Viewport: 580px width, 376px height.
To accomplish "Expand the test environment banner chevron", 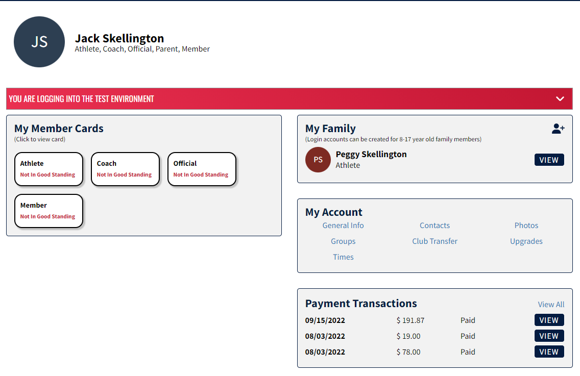I will click(x=560, y=98).
